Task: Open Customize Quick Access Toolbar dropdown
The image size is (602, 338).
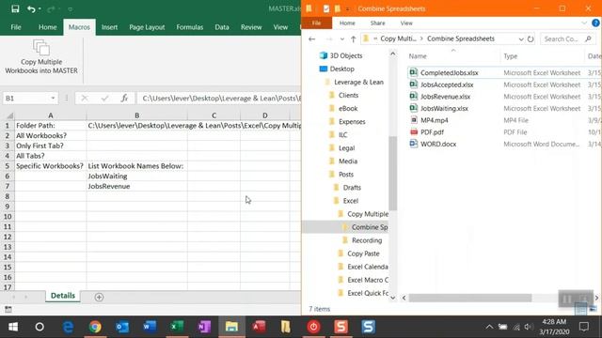Action: 70,8
